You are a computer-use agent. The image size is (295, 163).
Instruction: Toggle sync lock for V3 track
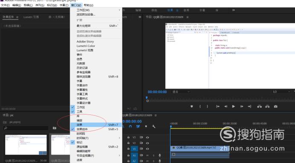coord(141,137)
